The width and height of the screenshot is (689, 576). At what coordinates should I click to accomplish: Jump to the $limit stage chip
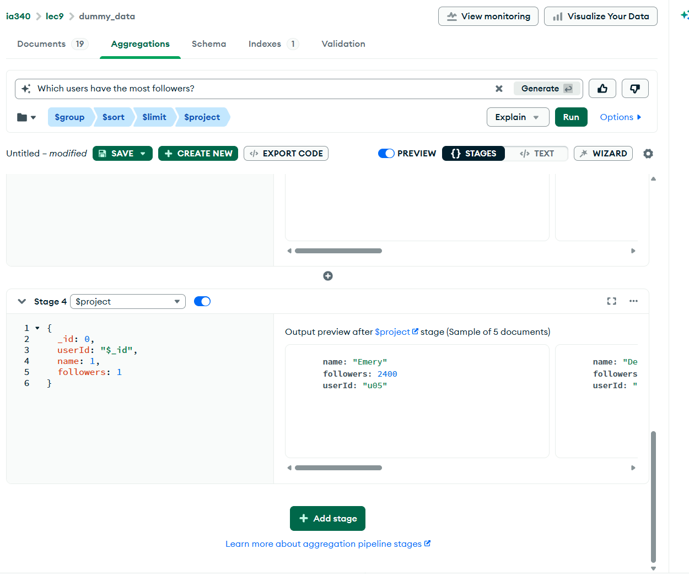pos(154,117)
